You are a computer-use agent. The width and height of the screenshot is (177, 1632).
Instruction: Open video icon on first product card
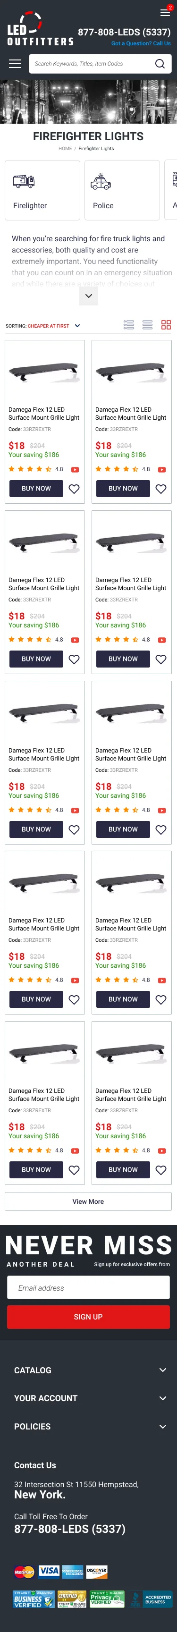click(x=75, y=469)
